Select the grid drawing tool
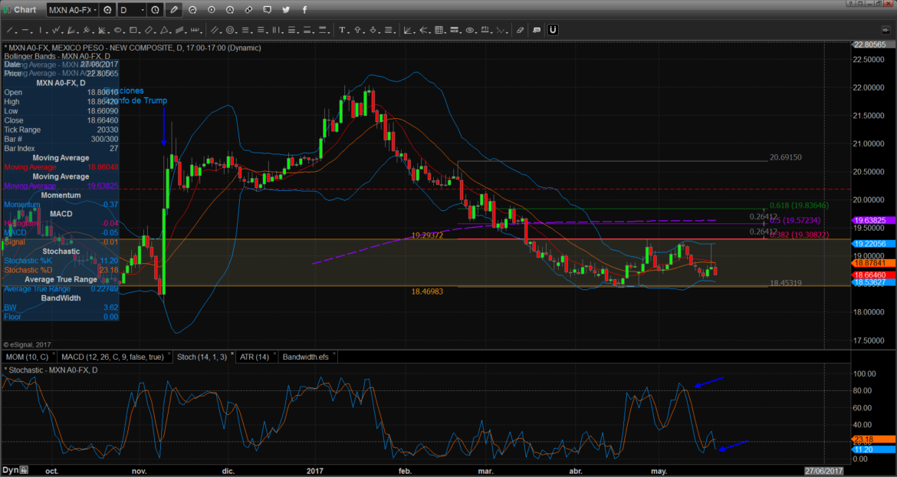 click(x=439, y=30)
